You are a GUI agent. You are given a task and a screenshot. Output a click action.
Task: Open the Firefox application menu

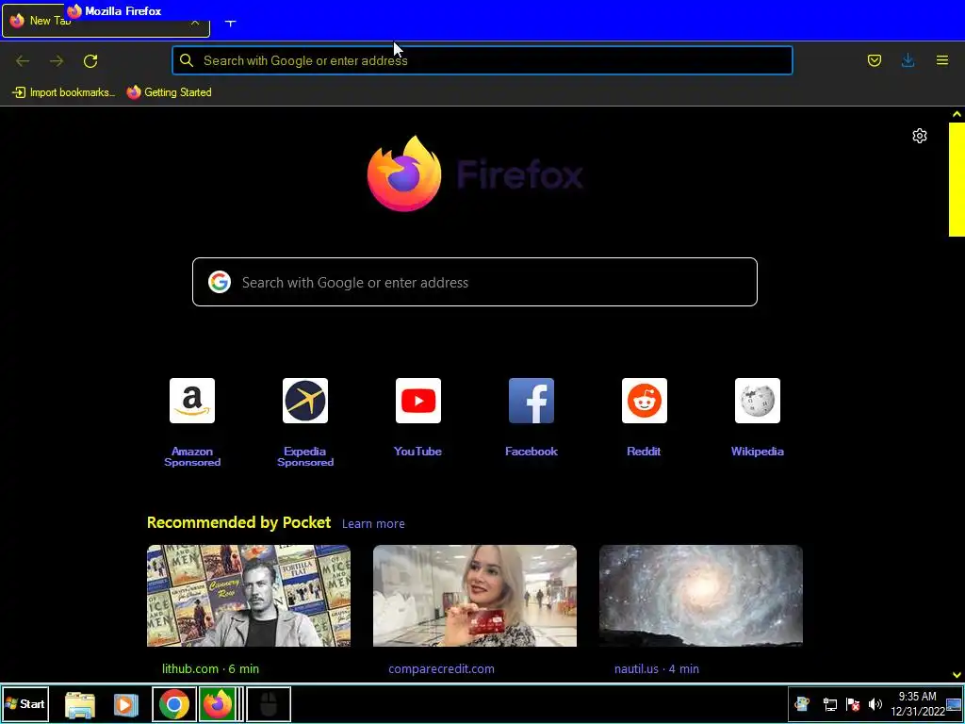point(941,60)
